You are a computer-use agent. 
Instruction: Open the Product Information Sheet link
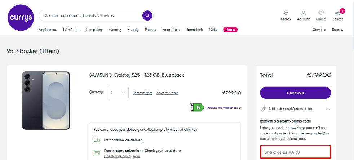(224, 108)
